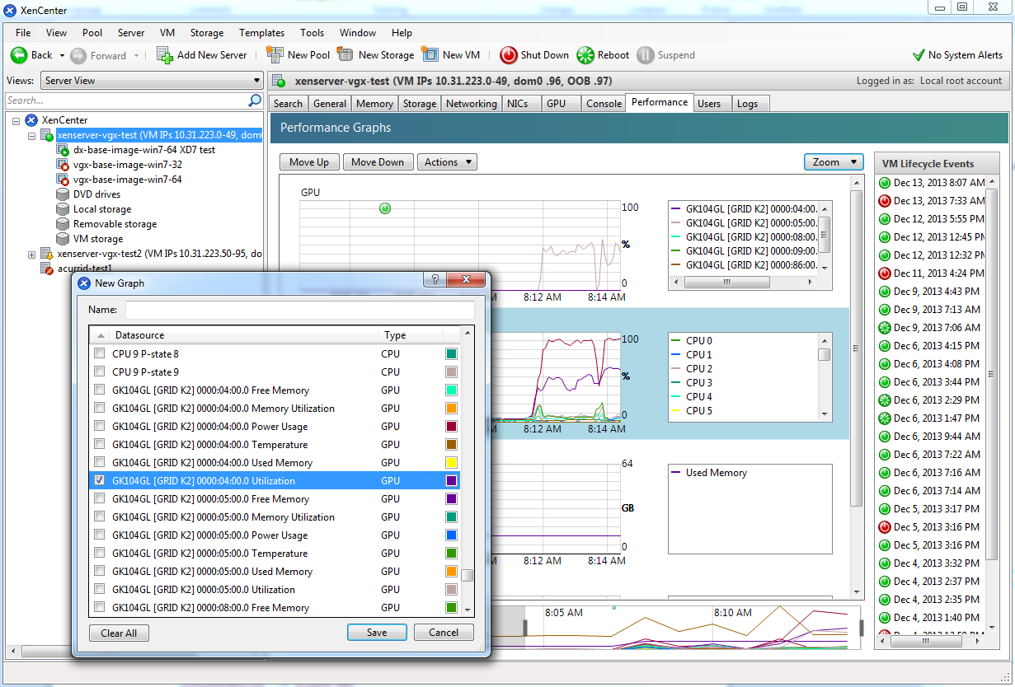The image size is (1015, 687).
Task: Open the Tools menu
Action: pos(312,33)
